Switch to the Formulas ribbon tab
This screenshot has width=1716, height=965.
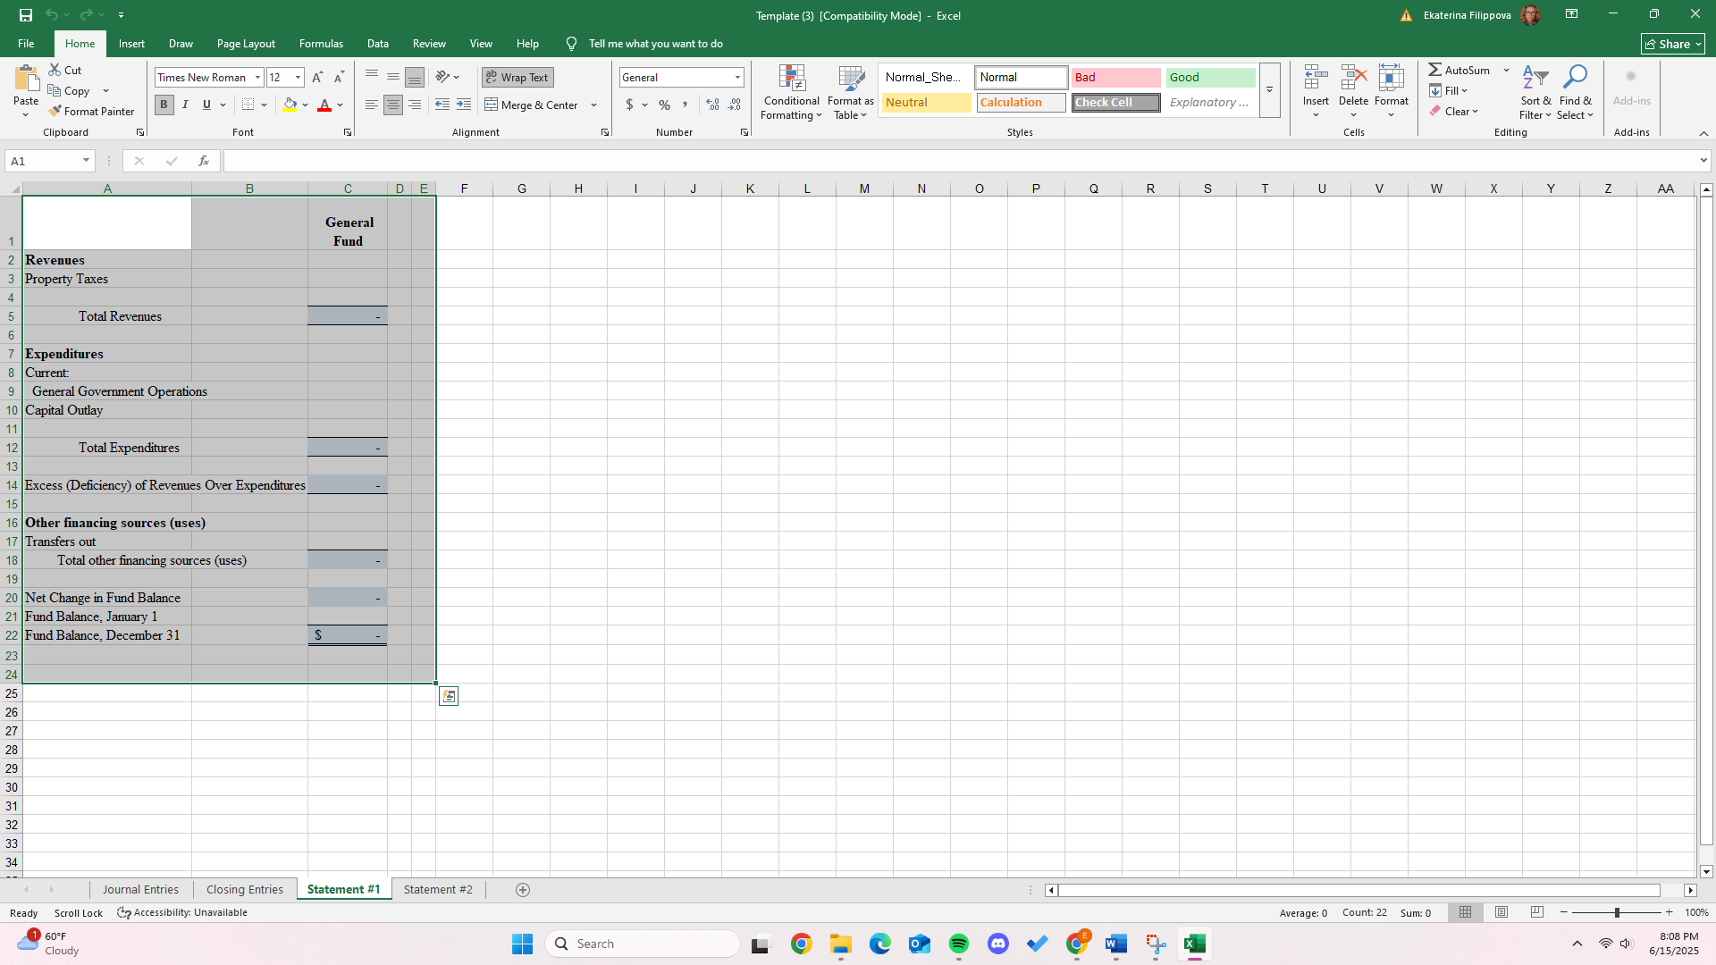coord(321,43)
